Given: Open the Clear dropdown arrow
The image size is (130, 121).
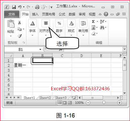Looking at the screenshot, I should click(x=97, y=34).
